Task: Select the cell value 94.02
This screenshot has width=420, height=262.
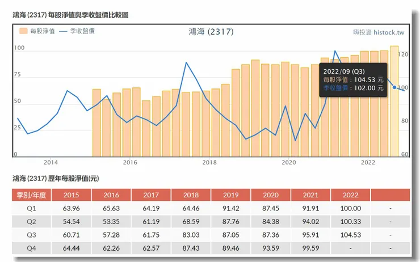Action: [x=310, y=222]
